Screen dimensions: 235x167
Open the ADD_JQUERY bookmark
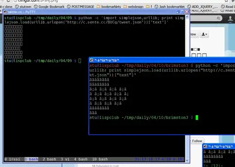[202, 7]
